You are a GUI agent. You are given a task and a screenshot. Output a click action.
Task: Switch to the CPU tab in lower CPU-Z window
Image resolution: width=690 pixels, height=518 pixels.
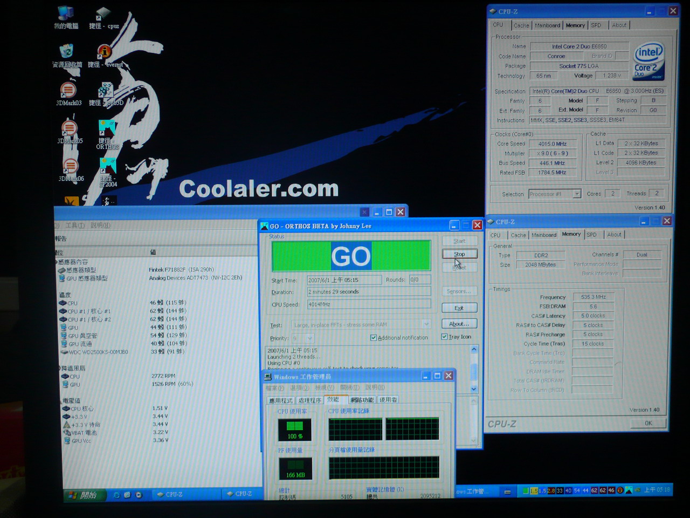495,235
